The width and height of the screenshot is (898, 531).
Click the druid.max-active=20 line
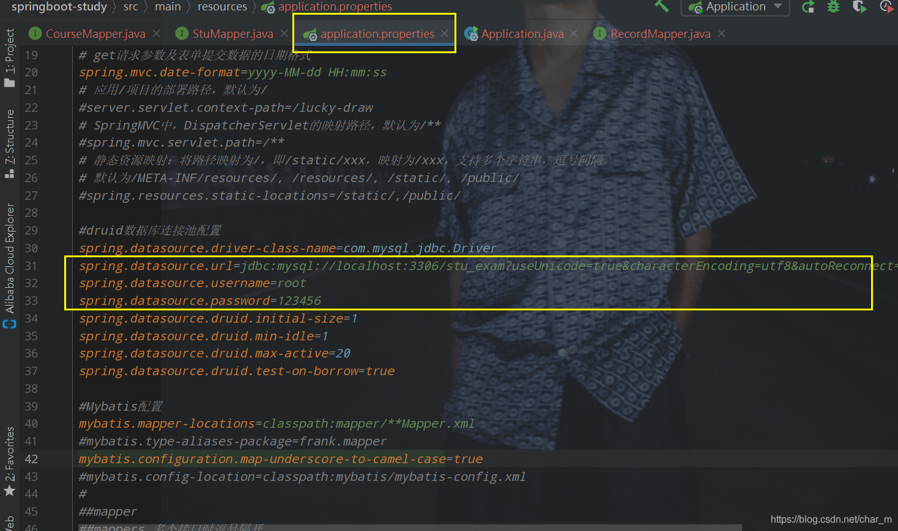point(215,353)
